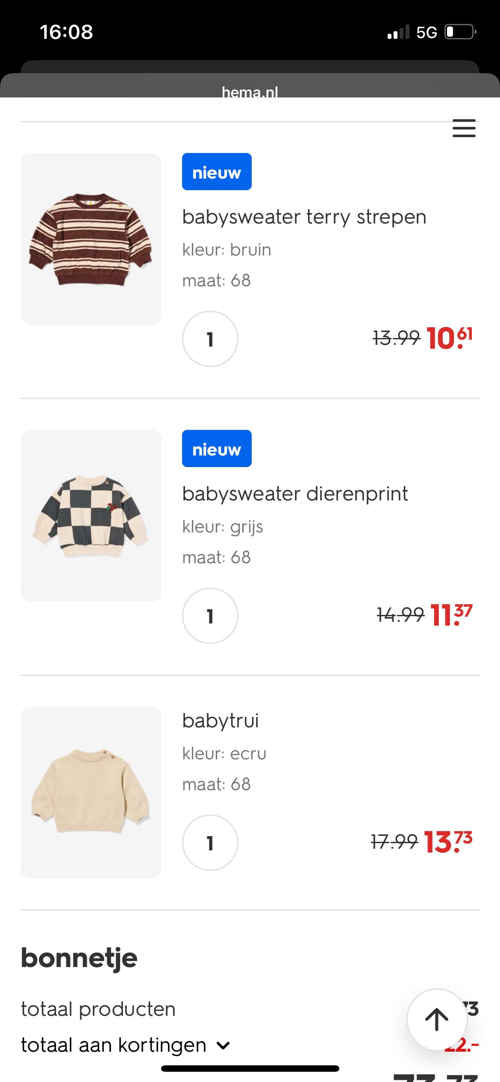
Task: Tap the 10.61 sale price
Action: click(449, 338)
